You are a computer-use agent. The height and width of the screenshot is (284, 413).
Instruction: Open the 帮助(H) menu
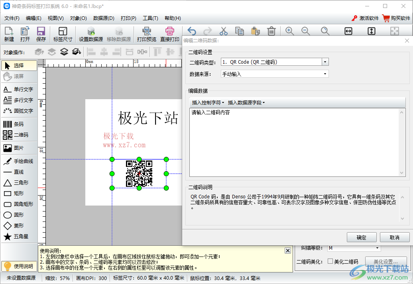pos(173,18)
